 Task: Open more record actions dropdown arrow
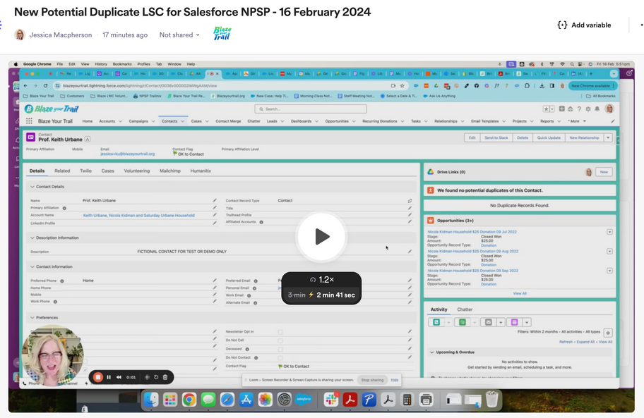[608, 137]
